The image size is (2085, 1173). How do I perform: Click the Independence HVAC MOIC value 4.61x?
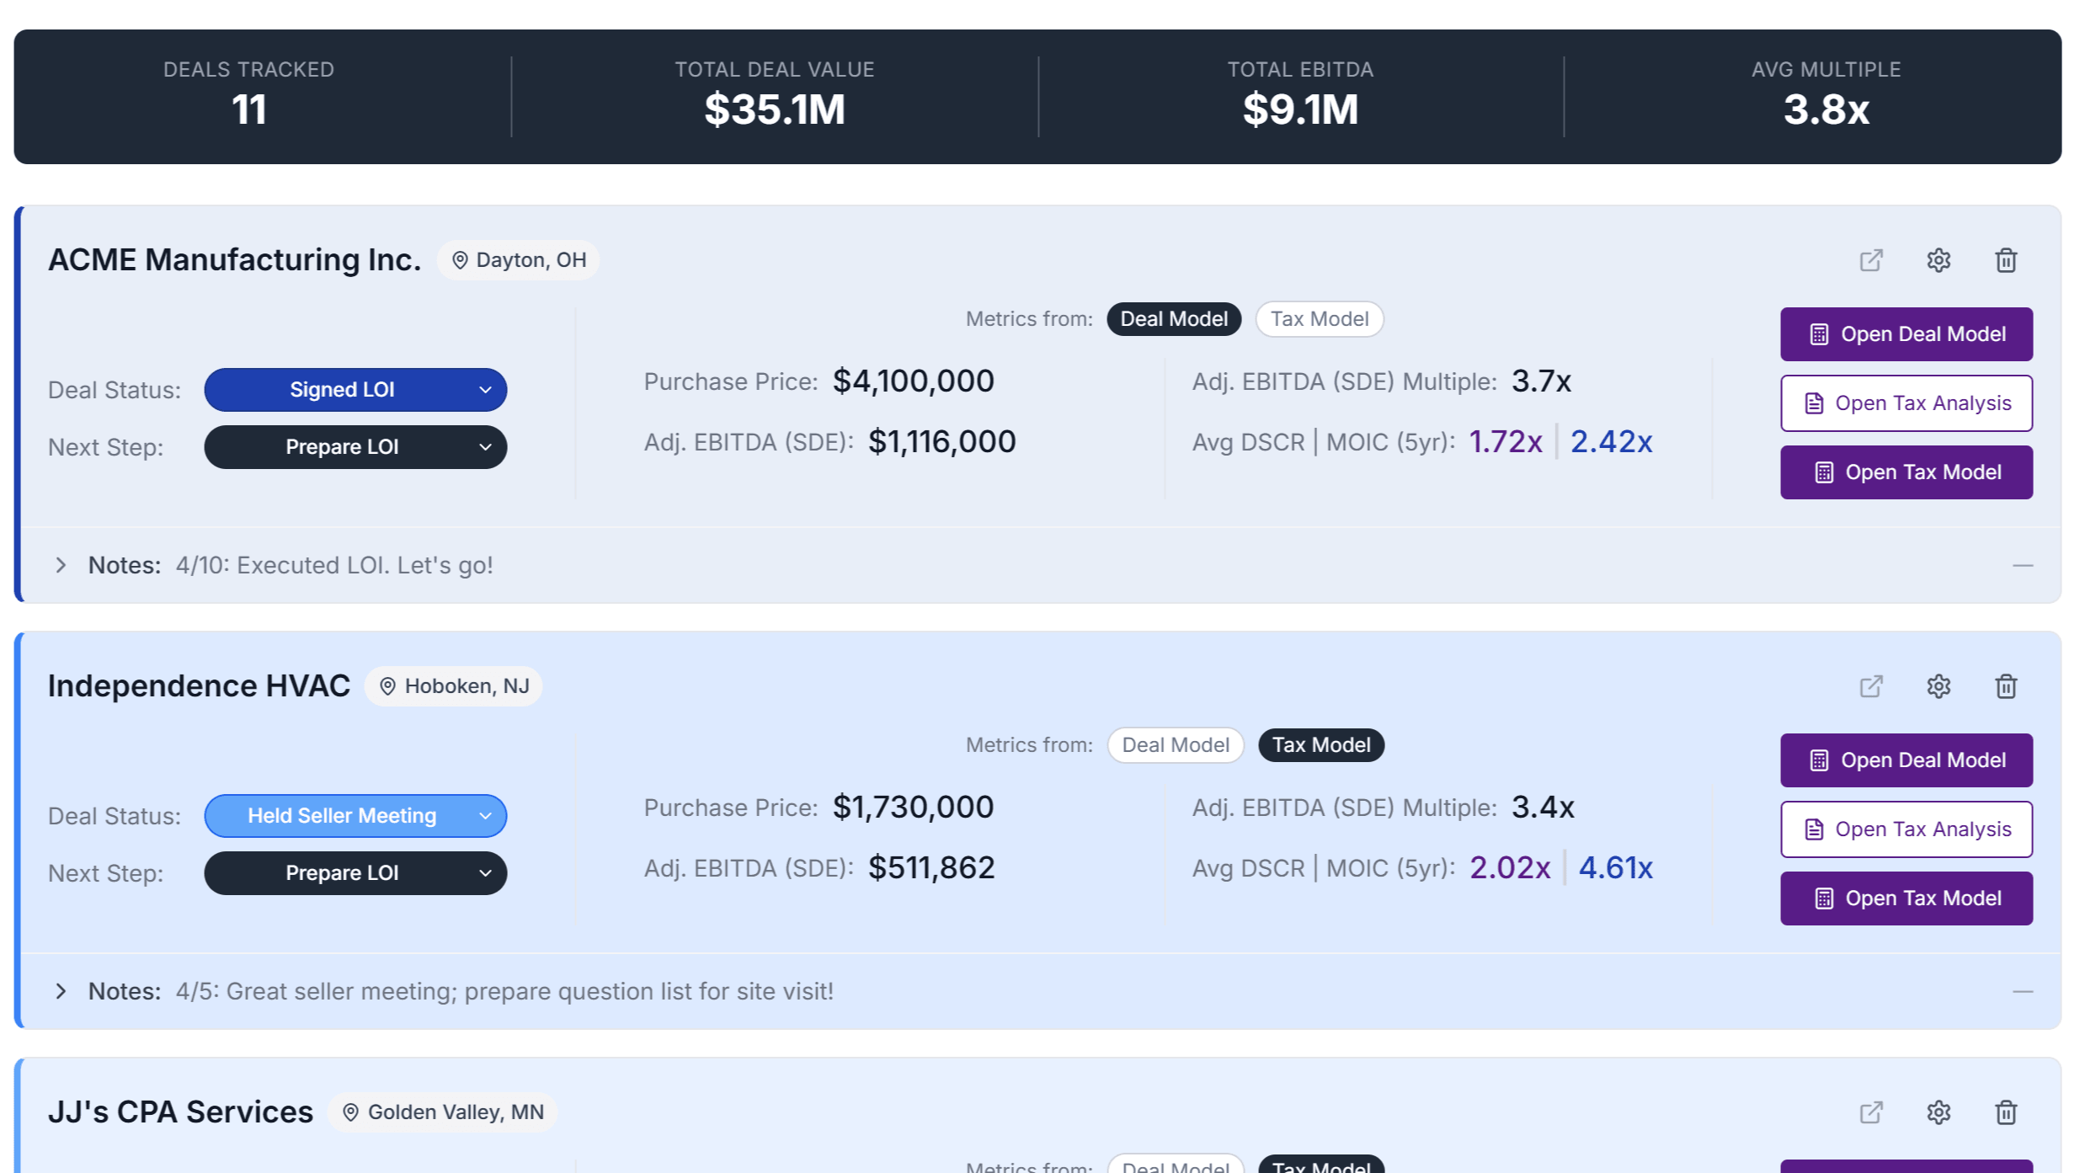1615,868
